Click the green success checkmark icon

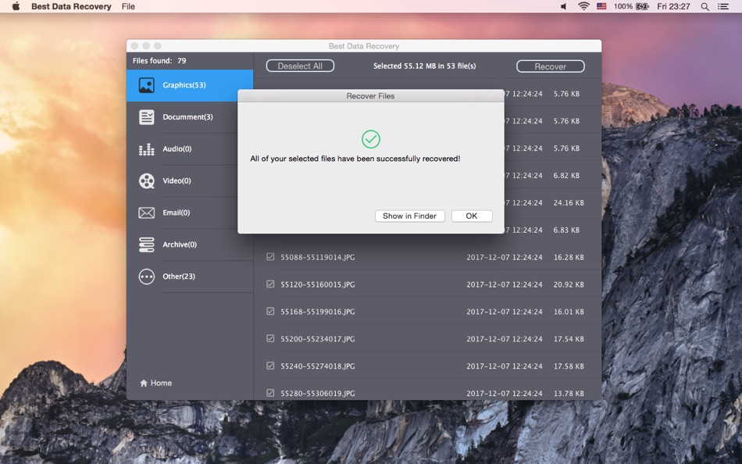[371, 139]
